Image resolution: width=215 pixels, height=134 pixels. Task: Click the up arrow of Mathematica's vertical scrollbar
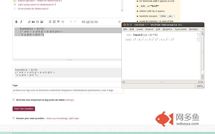pos(202,33)
